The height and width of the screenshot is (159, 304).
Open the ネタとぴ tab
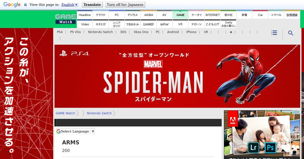(x=101, y=24)
